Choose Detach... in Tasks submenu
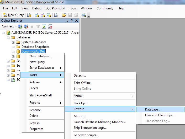This screenshot has width=185, height=139. coord(100,76)
